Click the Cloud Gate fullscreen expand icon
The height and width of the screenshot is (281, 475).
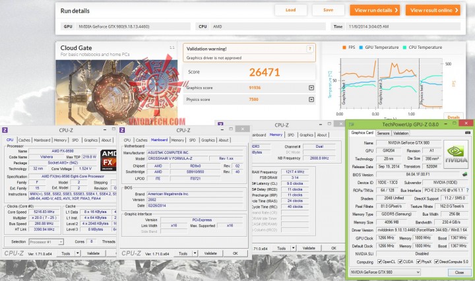point(172,47)
